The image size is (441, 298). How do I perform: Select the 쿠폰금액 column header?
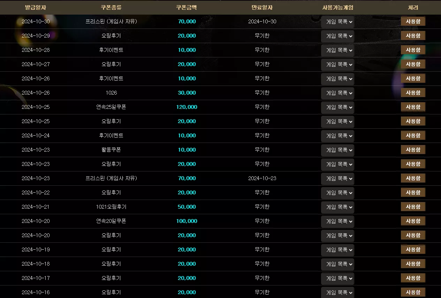coord(187,7)
